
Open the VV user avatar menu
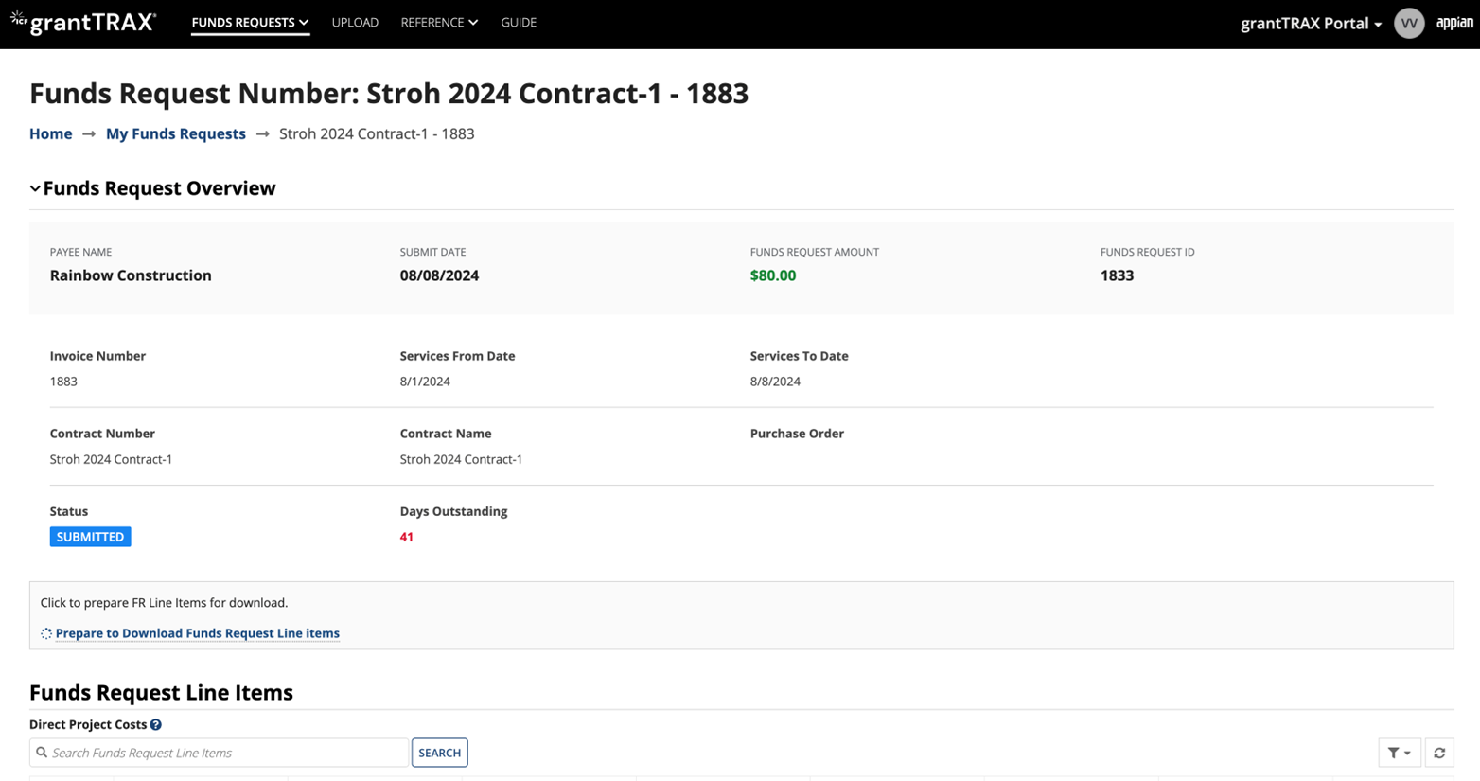(1409, 23)
